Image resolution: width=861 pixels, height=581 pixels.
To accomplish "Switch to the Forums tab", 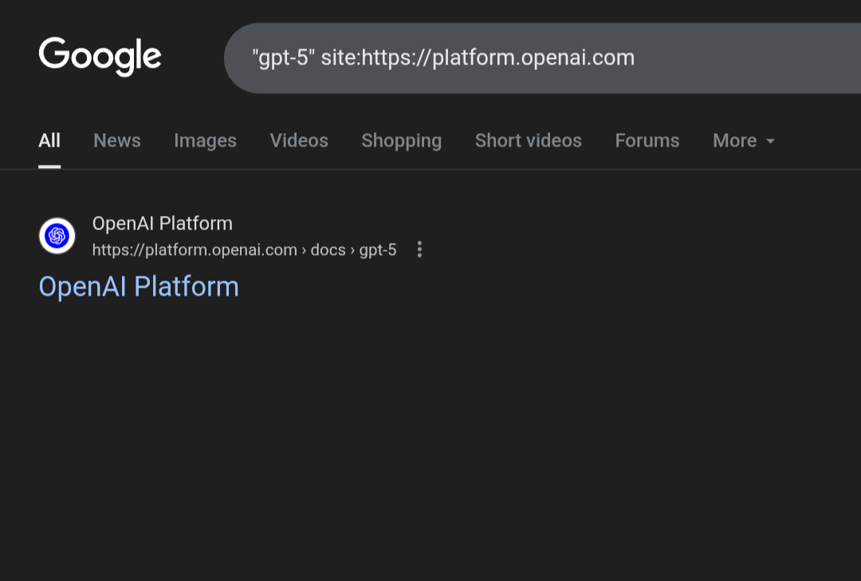I will (x=647, y=141).
